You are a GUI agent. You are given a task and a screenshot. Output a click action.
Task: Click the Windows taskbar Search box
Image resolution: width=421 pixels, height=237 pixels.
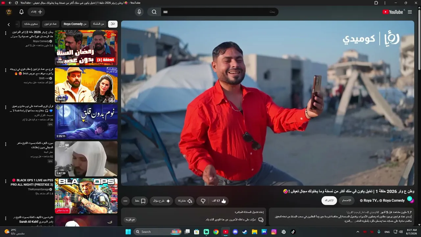point(158,232)
